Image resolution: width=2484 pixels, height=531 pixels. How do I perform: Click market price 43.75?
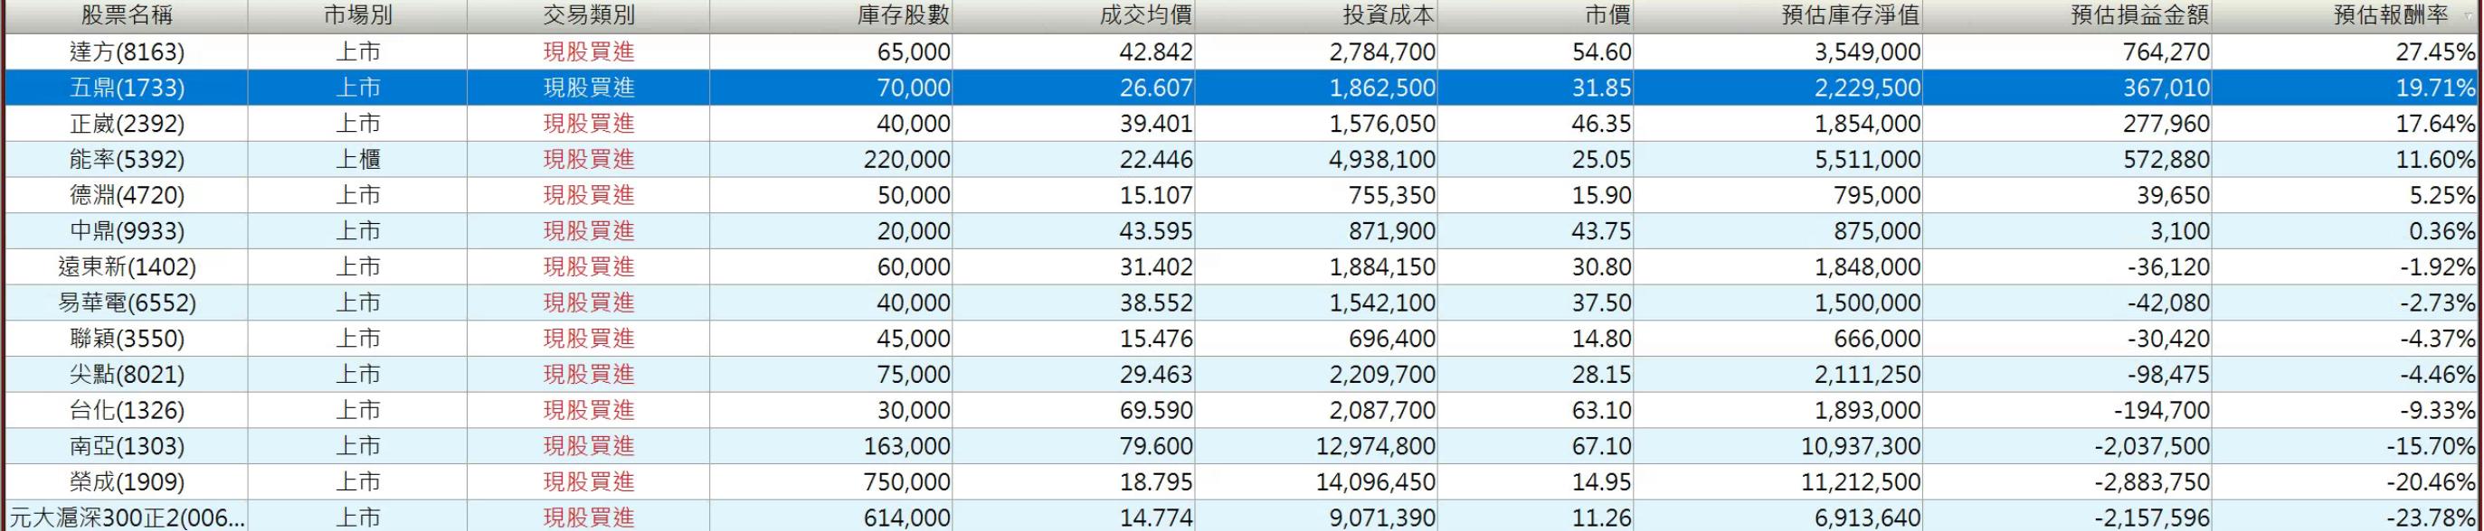(1602, 232)
